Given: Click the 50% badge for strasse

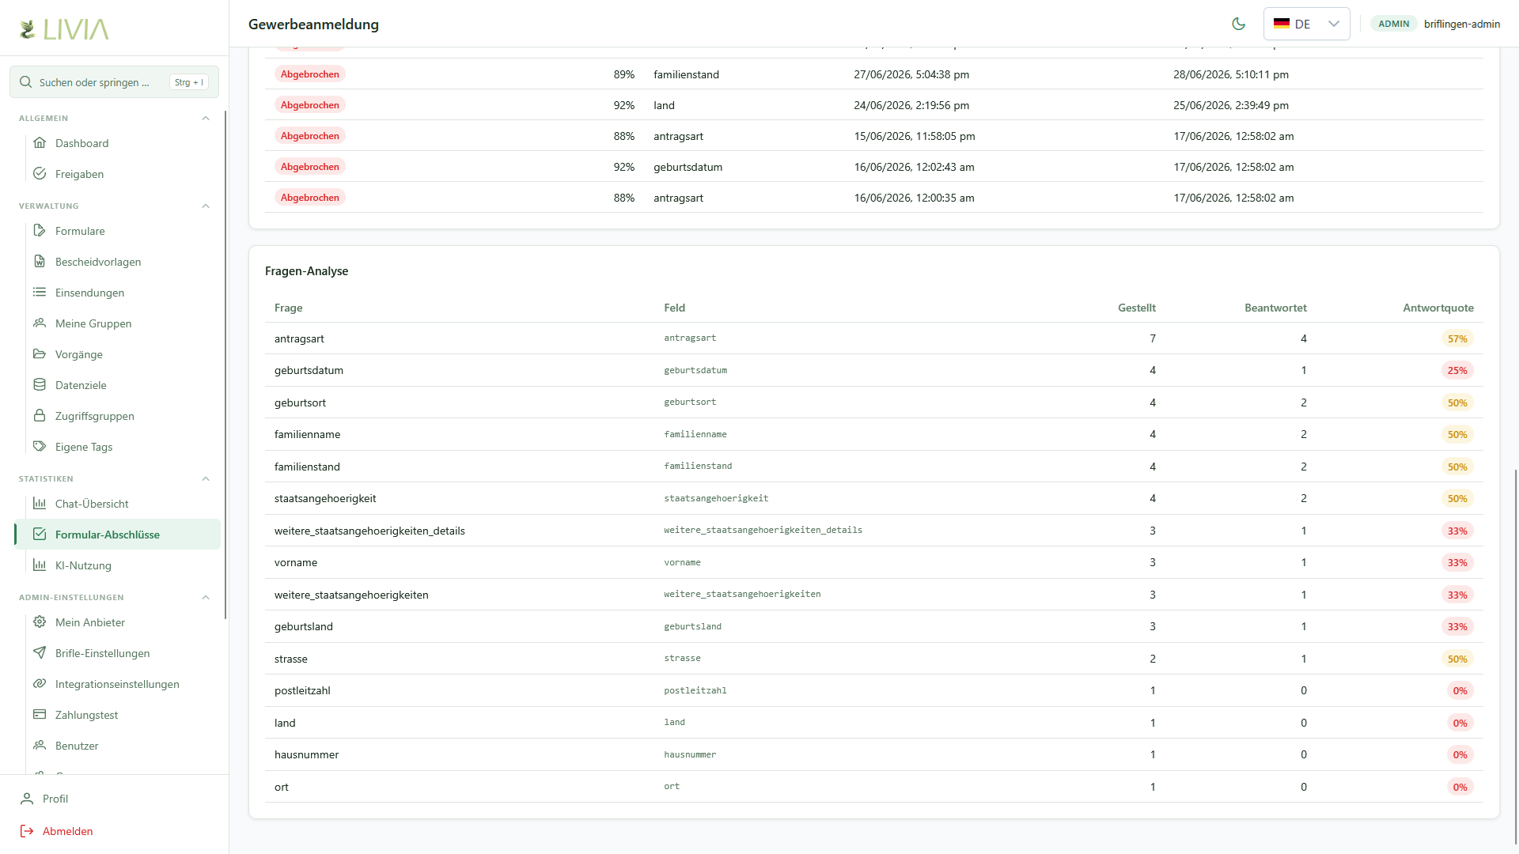Looking at the screenshot, I should pos(1457,659).
